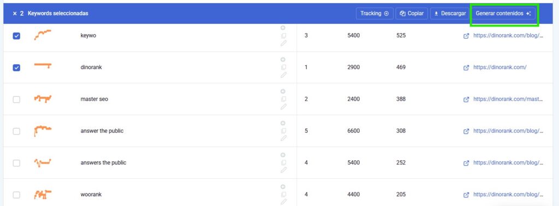
Task: Click the pencil icon in dinorank row
Action: pos(283,75)
